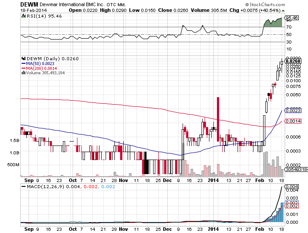
Task: Click the DEWM ticker symbol title
Action: click(29, 4)
